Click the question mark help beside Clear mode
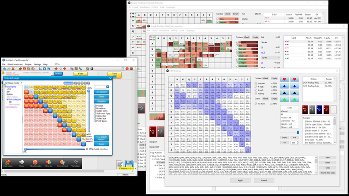 point(21,83)
